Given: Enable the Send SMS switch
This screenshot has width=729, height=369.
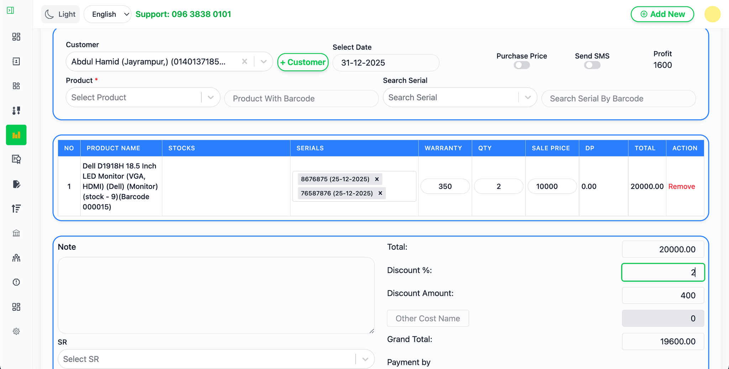Looking at the screenshot, I should 592,65.
